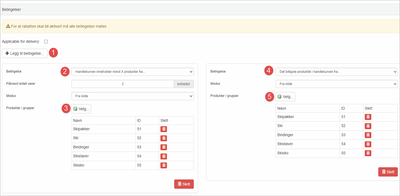Image resolution: width=400 pixels, height=196 pixels.
Task: Delete Skistaver in left condition table
Action: (x=164, y=156)
